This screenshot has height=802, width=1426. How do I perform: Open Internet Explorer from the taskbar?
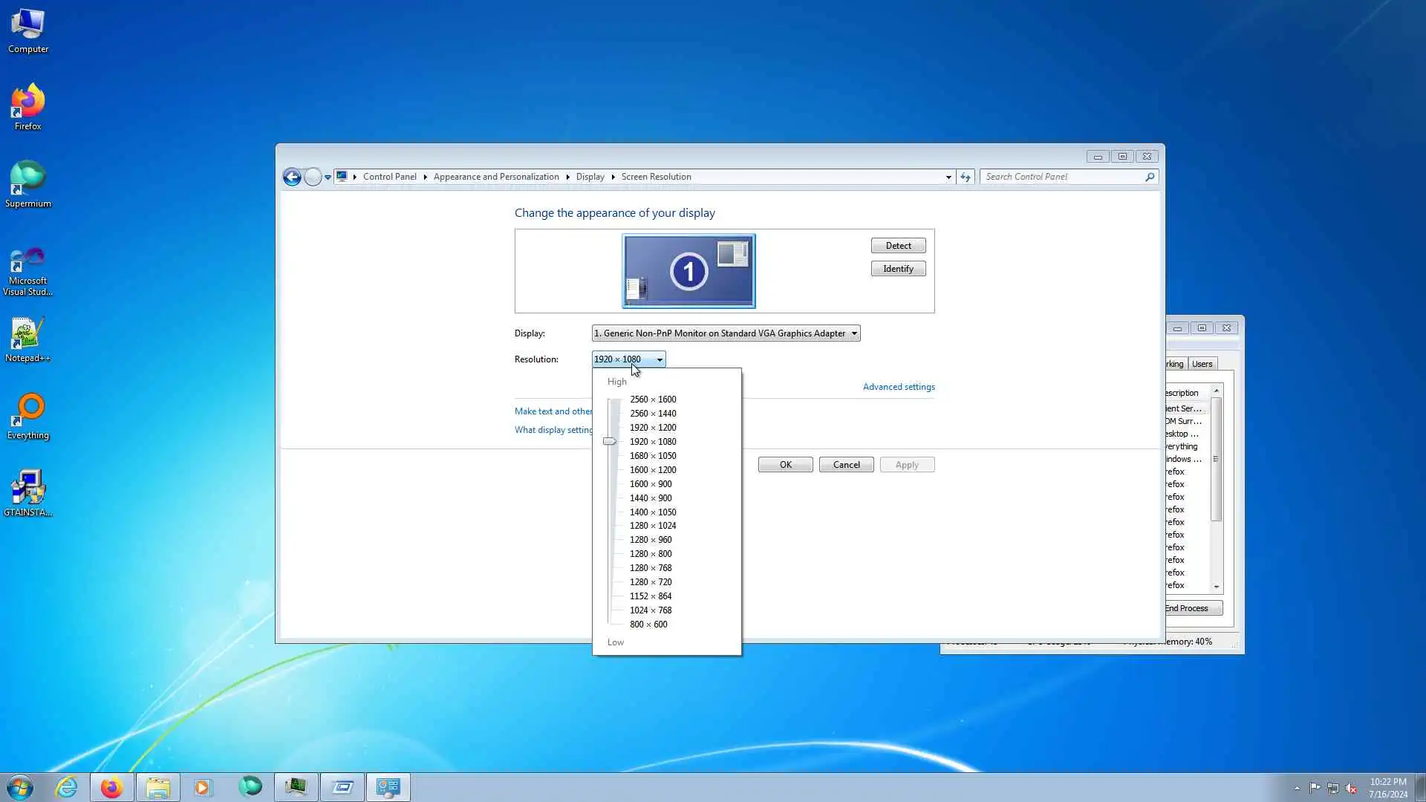[67, 787]
